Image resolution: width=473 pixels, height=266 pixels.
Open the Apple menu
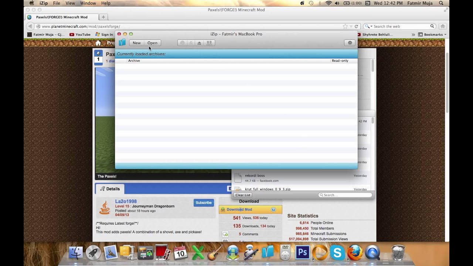(31, 3)
